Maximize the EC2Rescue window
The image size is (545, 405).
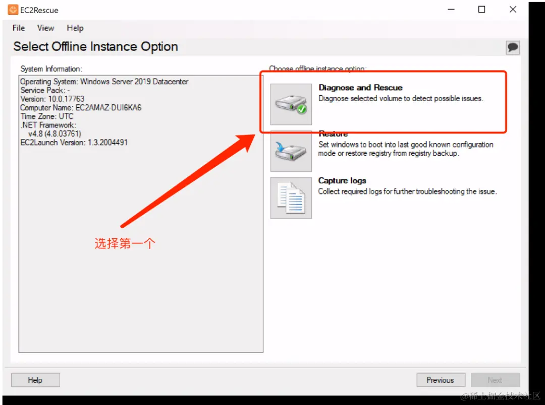(482, 10)
